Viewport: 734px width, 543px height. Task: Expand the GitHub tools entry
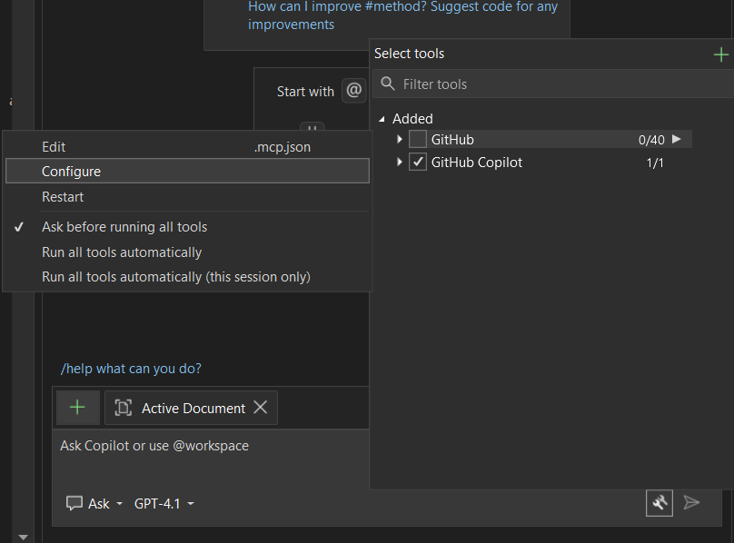(x=399, y=139)
